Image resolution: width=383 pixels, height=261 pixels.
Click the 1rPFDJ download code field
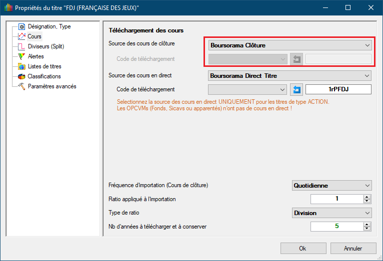pos(338,89)
